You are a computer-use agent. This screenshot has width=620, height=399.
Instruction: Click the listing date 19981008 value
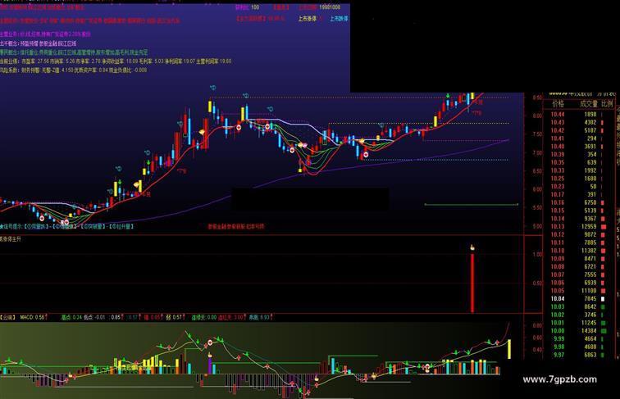pos(330,7)
